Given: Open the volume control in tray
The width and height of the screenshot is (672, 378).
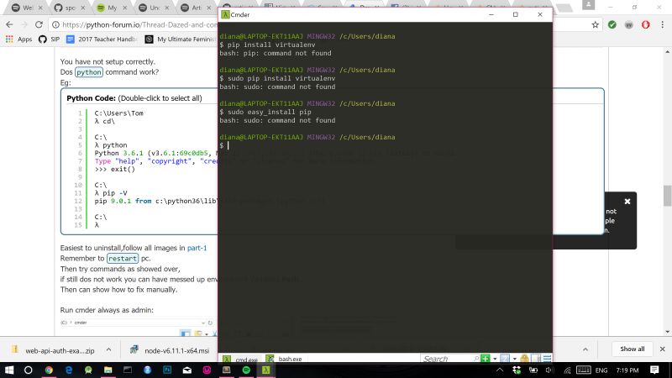Looking at the screenshot, I should pos(549,370).
